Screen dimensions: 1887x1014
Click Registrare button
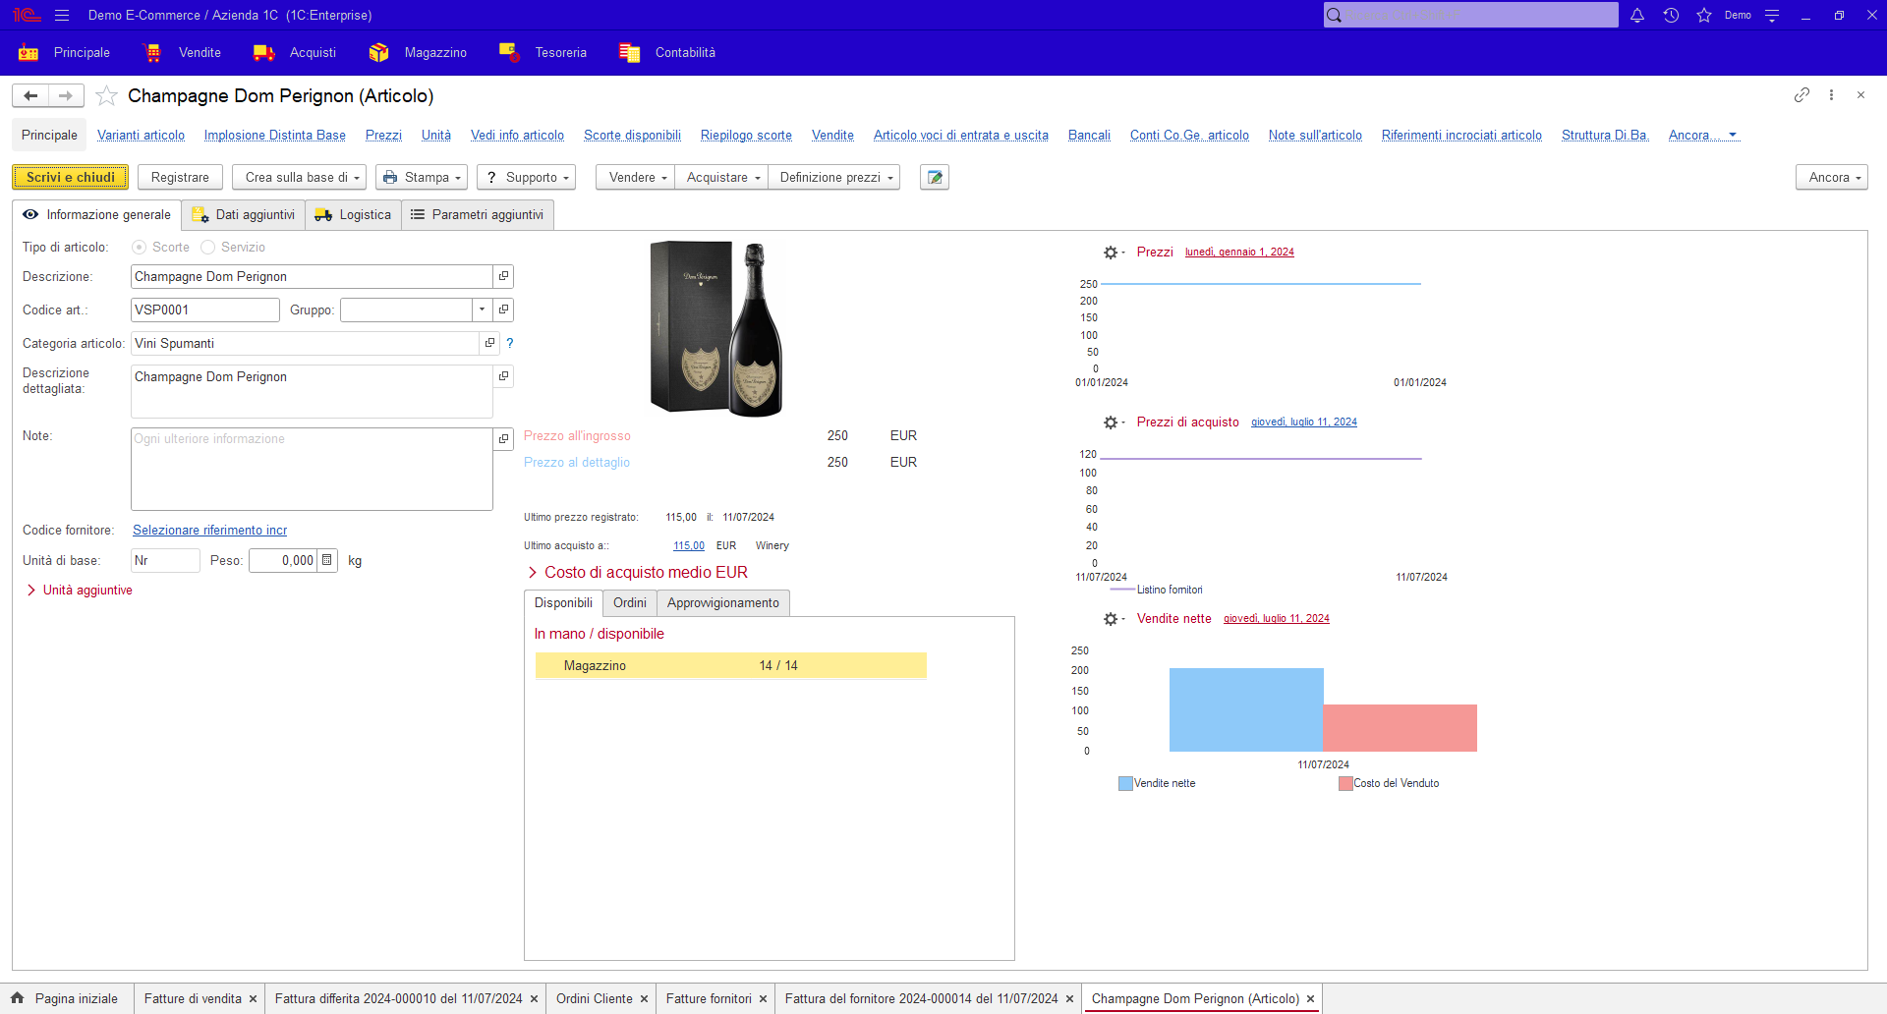pyautogui.click(x=180, y=177)
